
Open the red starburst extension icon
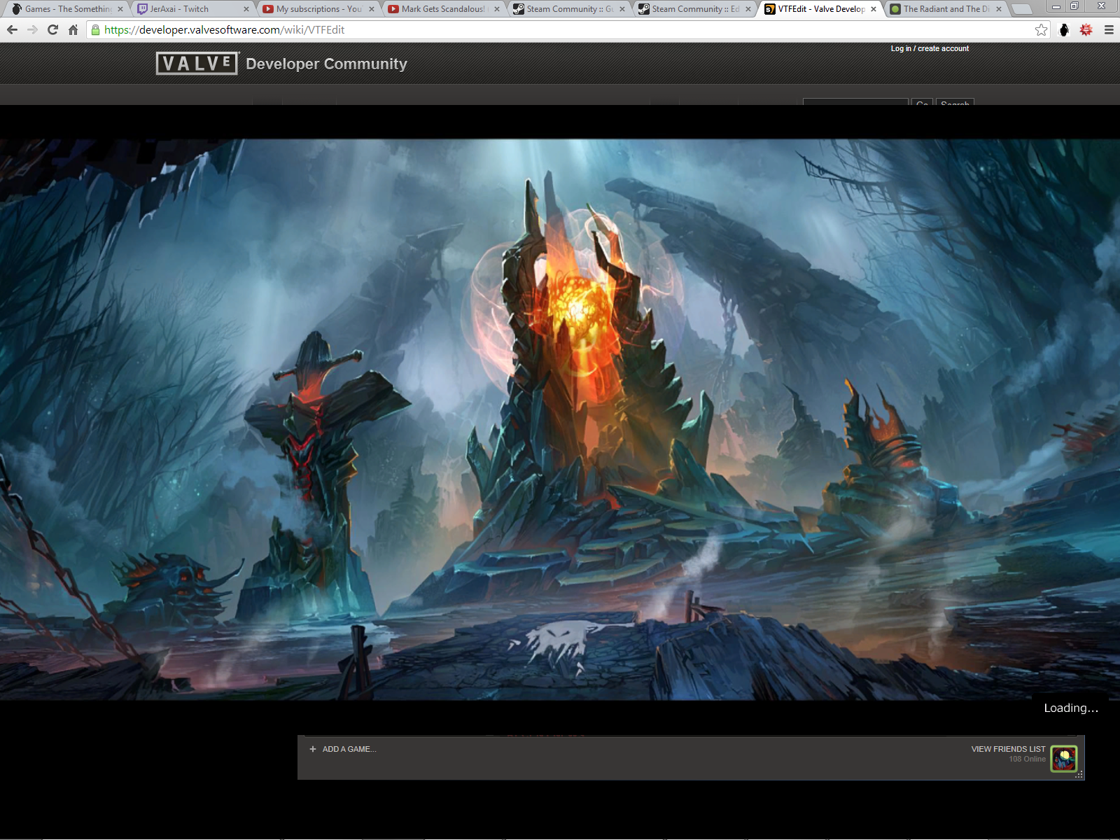point(1086,30)
